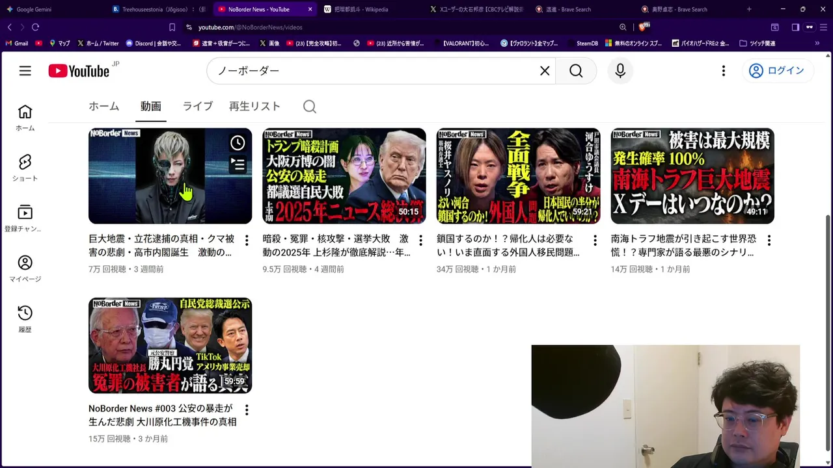Click title 暗殺・冤罪・核攻撃・選挙大敗
The image size is (833, 468).
click(x=336, y=246)
